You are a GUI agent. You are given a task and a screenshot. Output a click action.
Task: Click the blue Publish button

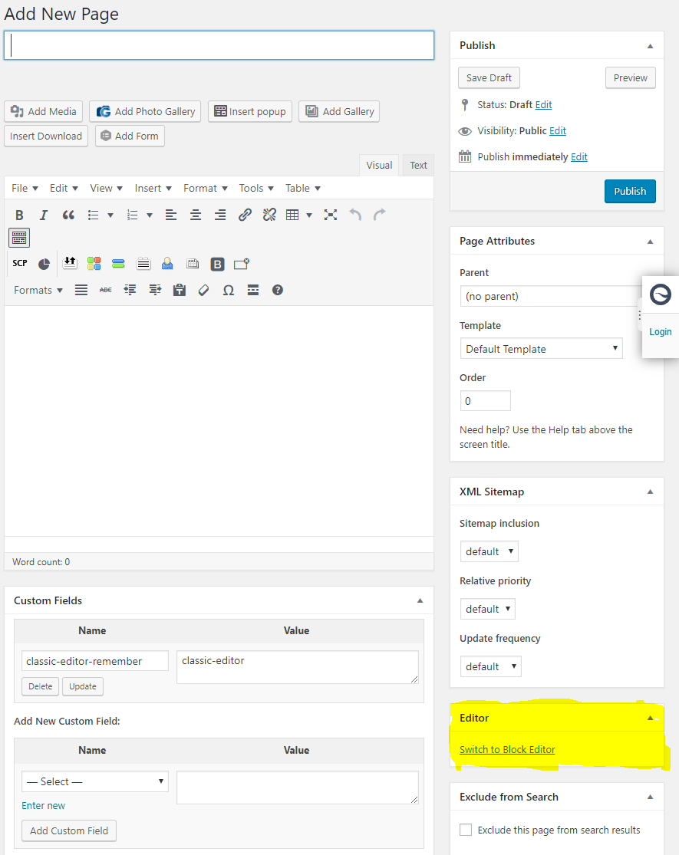point(630,191)
